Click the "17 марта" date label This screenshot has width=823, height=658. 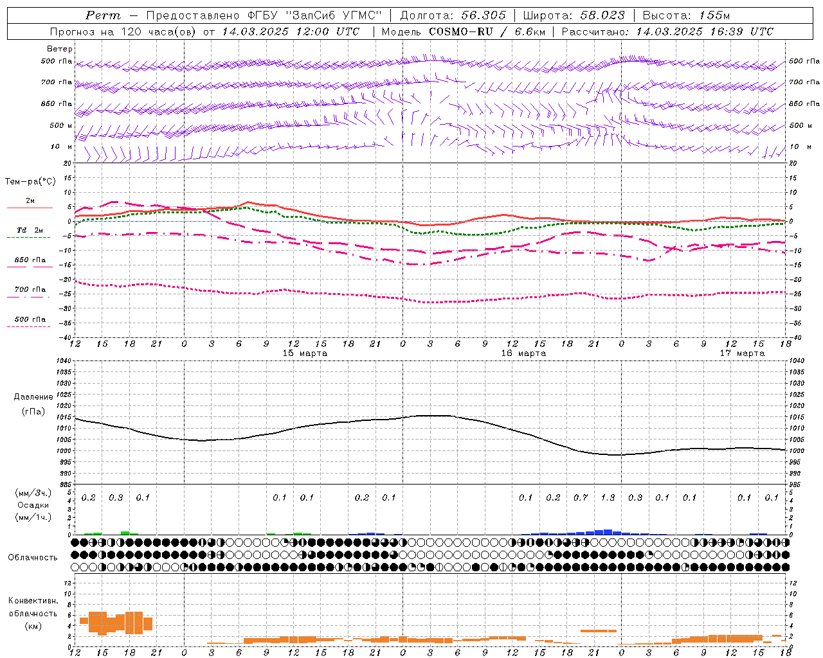click(x=742, y=353)
